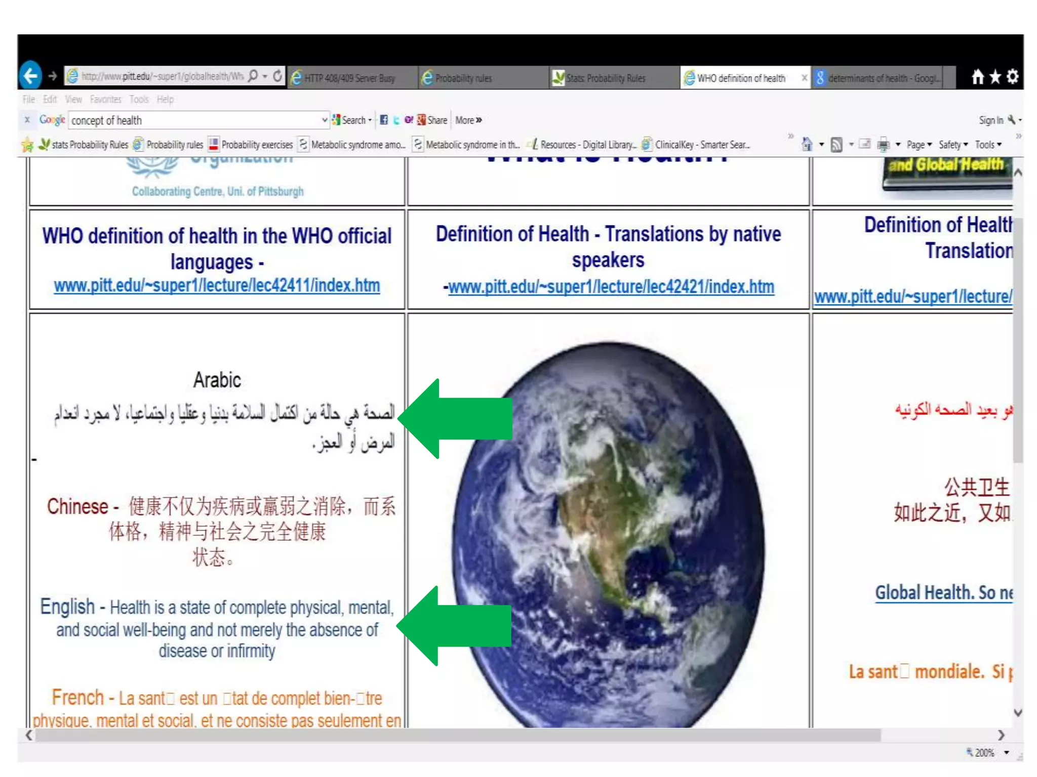Open the lec42411 index.htm link
This screenshot has height=777, width=1037.
[x=217, y=286]
